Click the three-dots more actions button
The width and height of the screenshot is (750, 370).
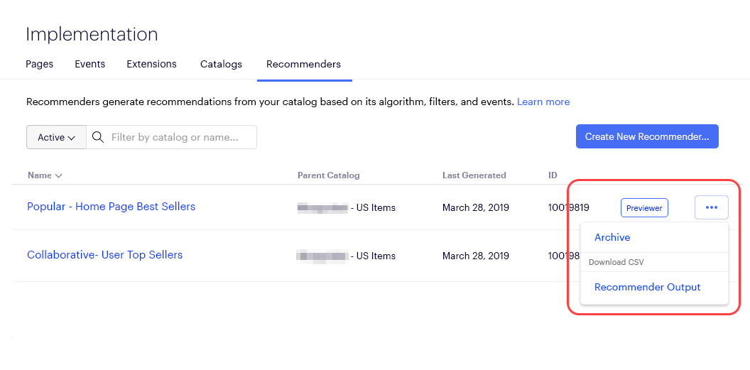click(x=711, y=207)
